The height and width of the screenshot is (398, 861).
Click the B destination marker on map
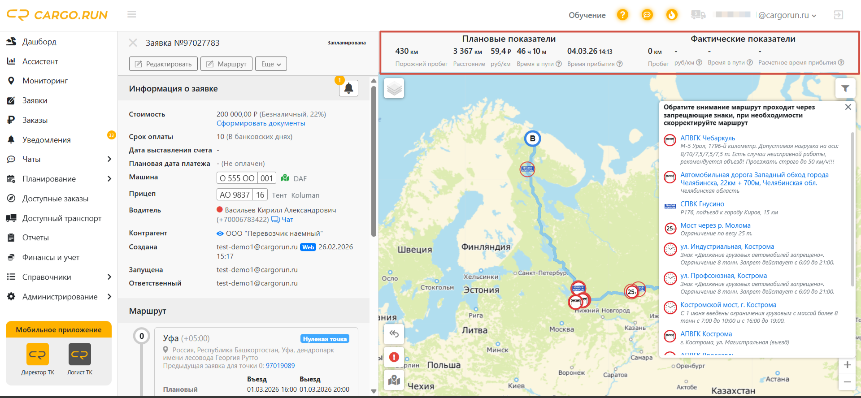pos(532,138)
